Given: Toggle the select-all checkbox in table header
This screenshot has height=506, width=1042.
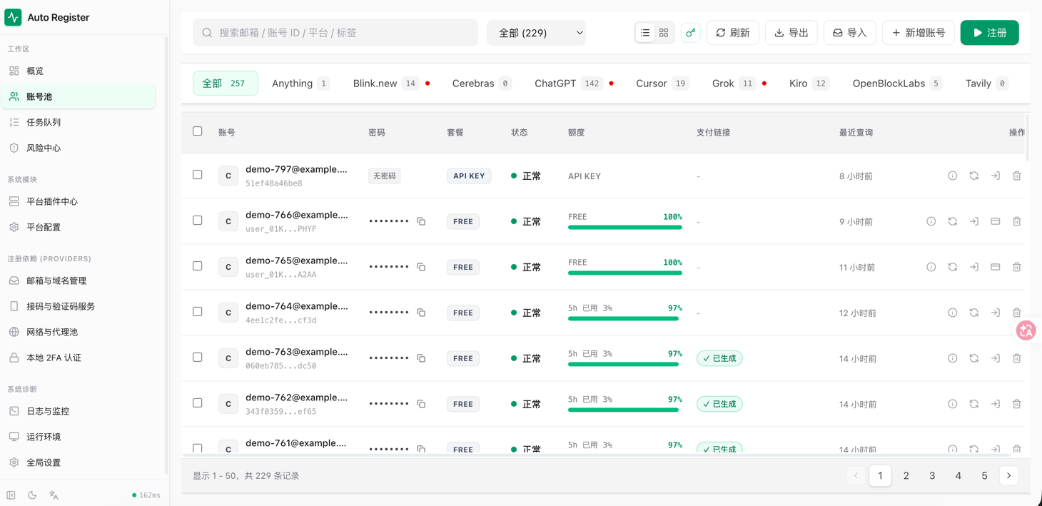Looking at the screenshot, I should (x=198, y=131).
